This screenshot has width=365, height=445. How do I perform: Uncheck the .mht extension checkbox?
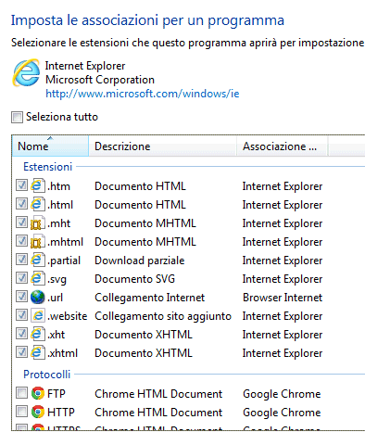click(x=21, y=222)
